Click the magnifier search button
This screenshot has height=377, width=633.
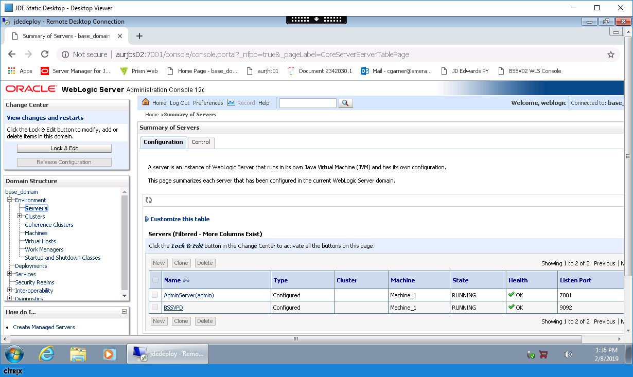(x=346, y=103)
